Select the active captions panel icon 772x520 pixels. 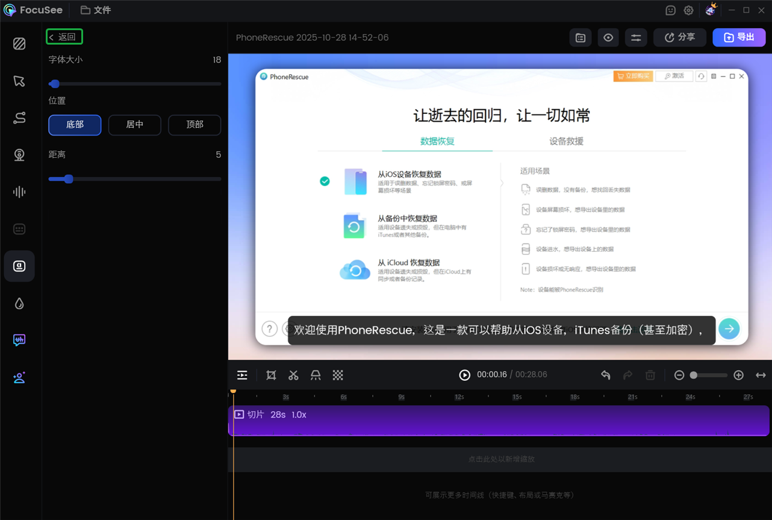(x=19, y=266)
